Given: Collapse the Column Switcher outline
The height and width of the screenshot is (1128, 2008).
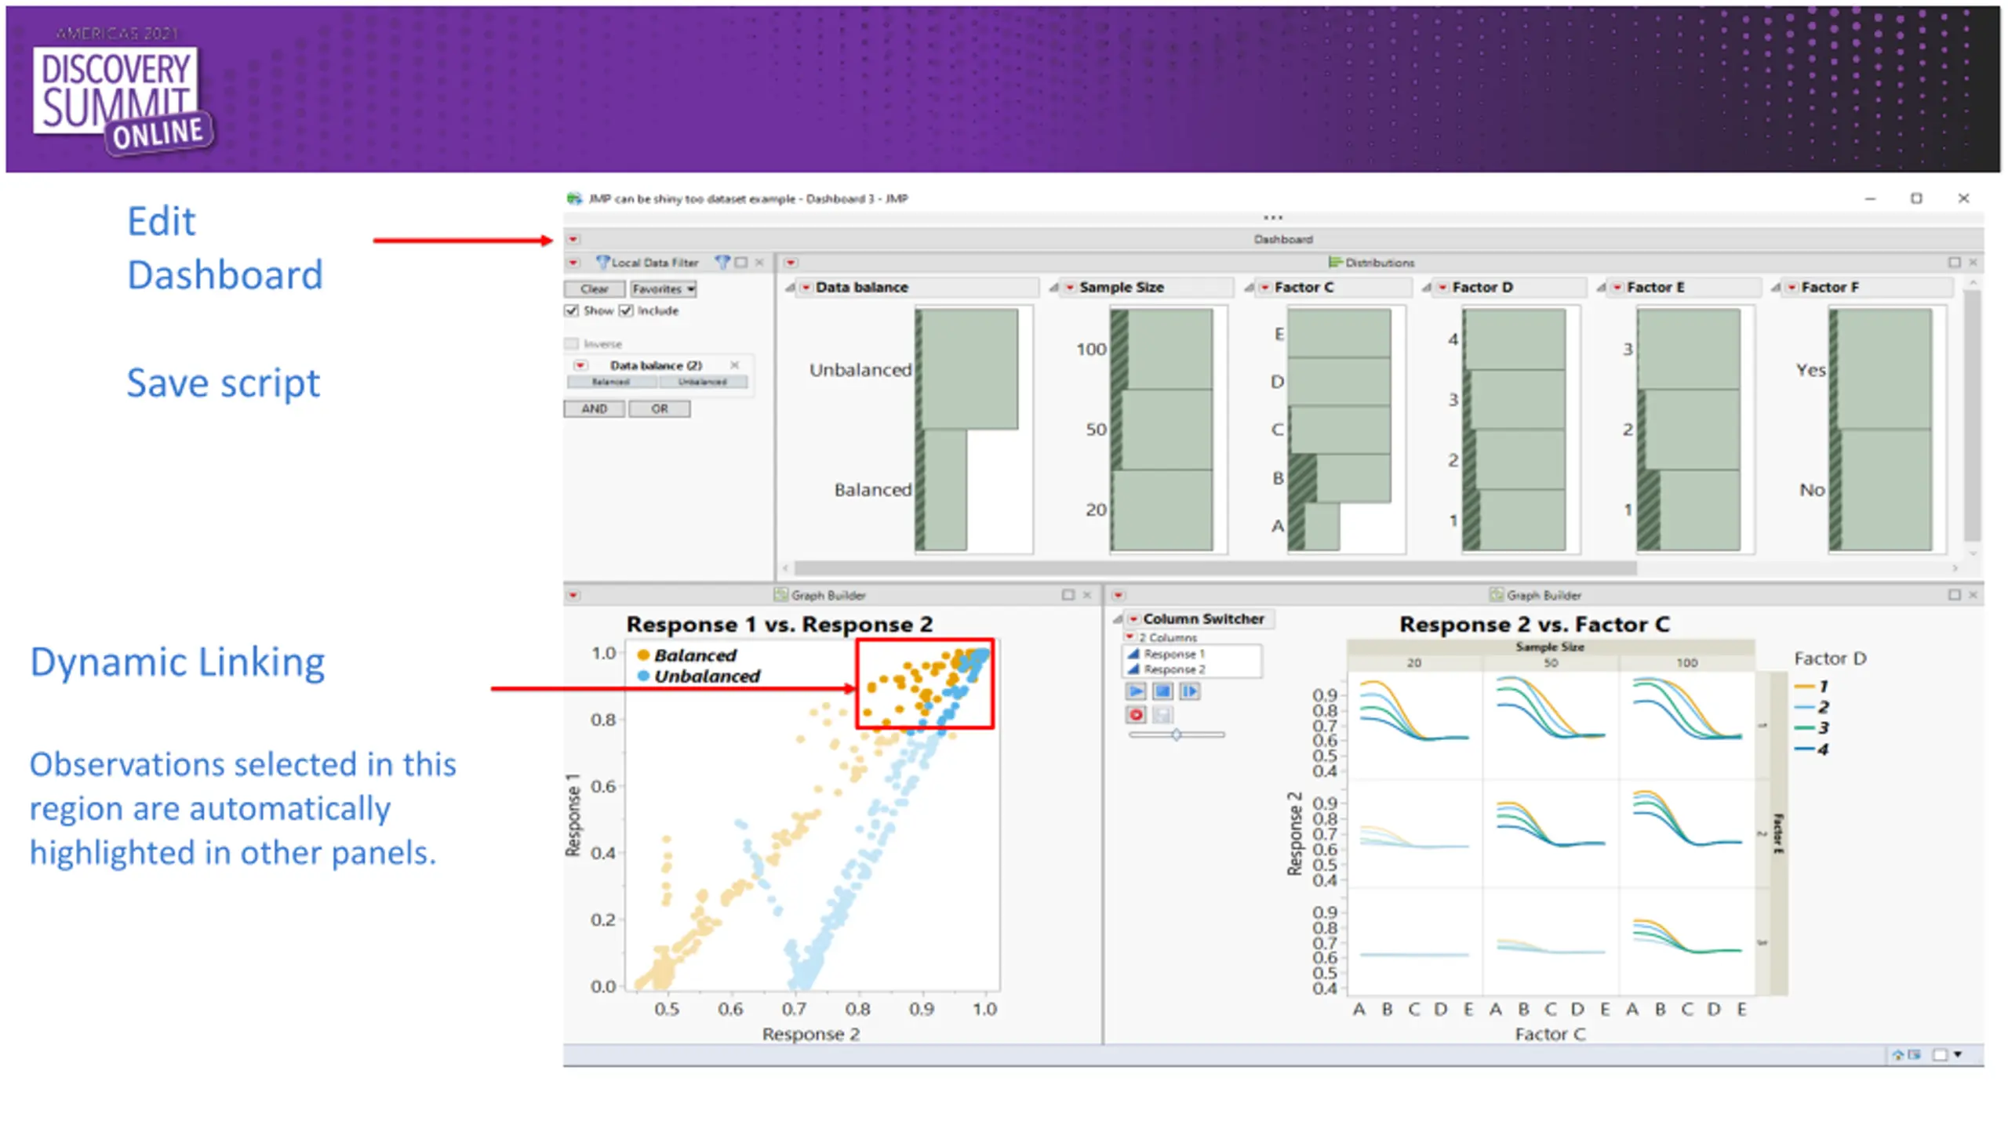Looking at the screenshot, I should click(x=1118, y=619).
